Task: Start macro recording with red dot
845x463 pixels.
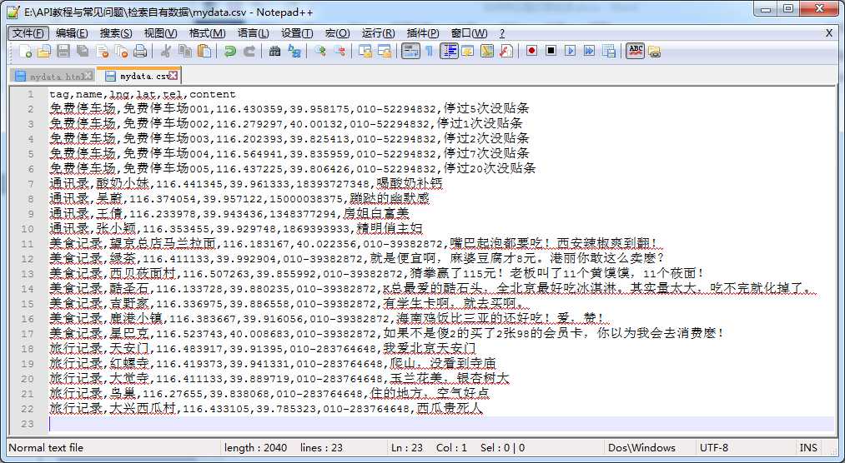Action: pos(532,51)
